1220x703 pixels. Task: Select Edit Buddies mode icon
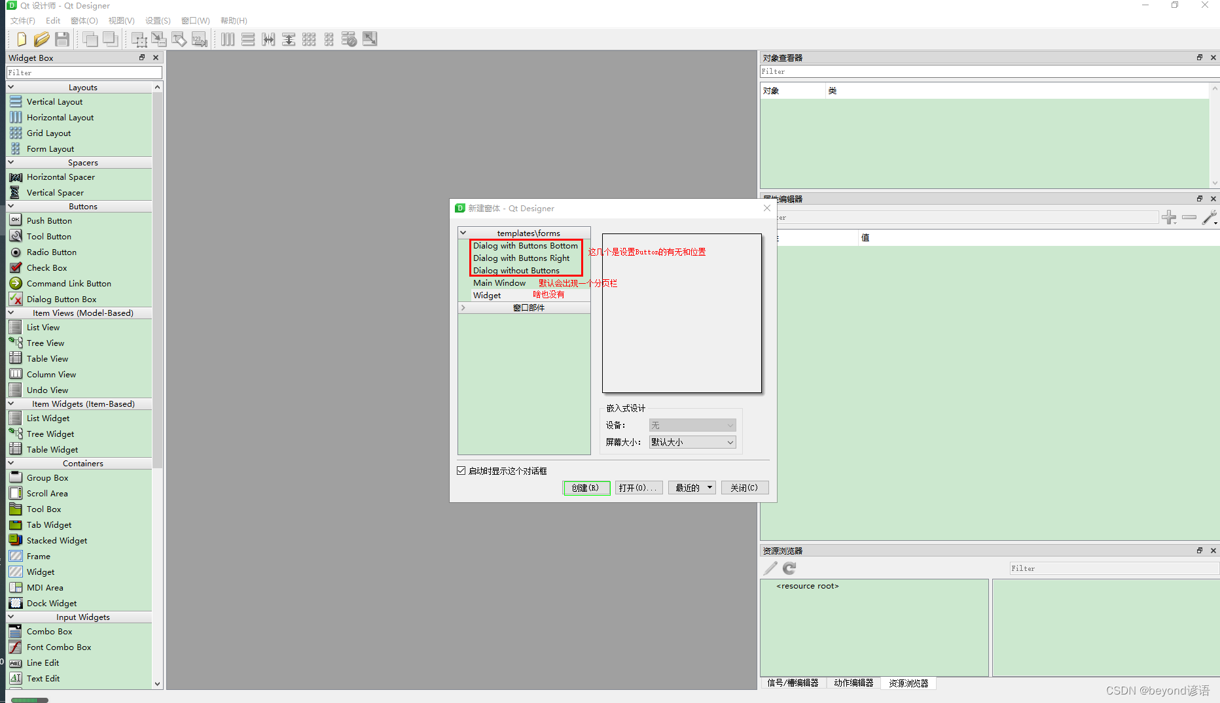pyautogui.click(x=179, y=39)
